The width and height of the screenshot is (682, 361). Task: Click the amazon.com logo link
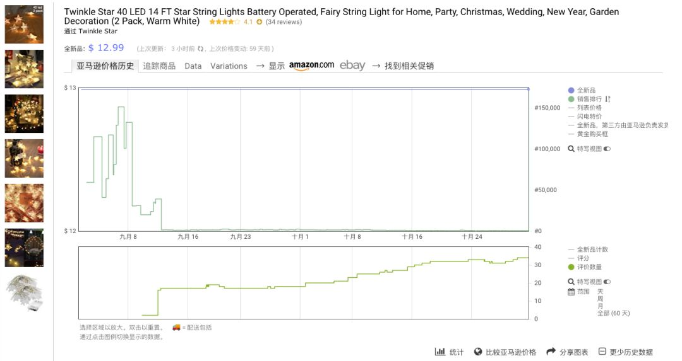point(311,66)
